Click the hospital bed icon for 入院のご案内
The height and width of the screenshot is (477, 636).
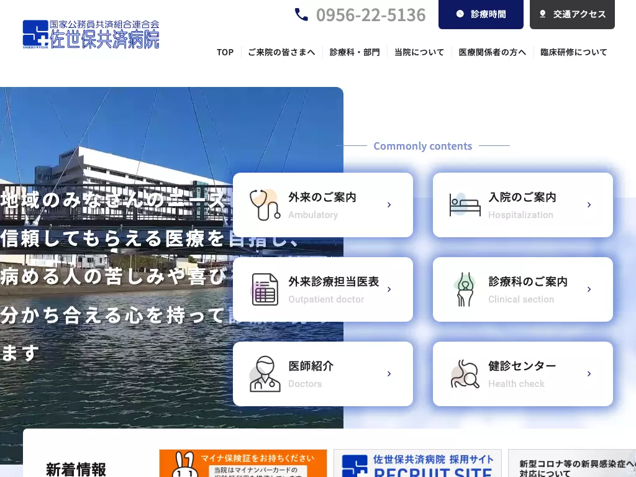click(465, 205)
